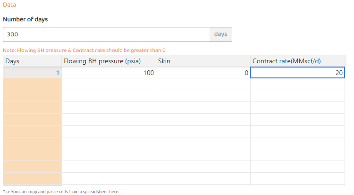This screenshot has width=354, height=195.
Task: Click the 'Data' section heading
Action: pyautogui.click(x=9, y=5)
